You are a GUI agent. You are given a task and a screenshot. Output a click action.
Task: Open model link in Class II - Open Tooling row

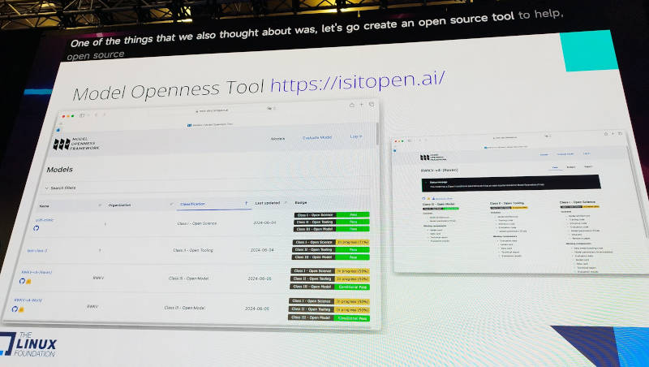(37, 251)
